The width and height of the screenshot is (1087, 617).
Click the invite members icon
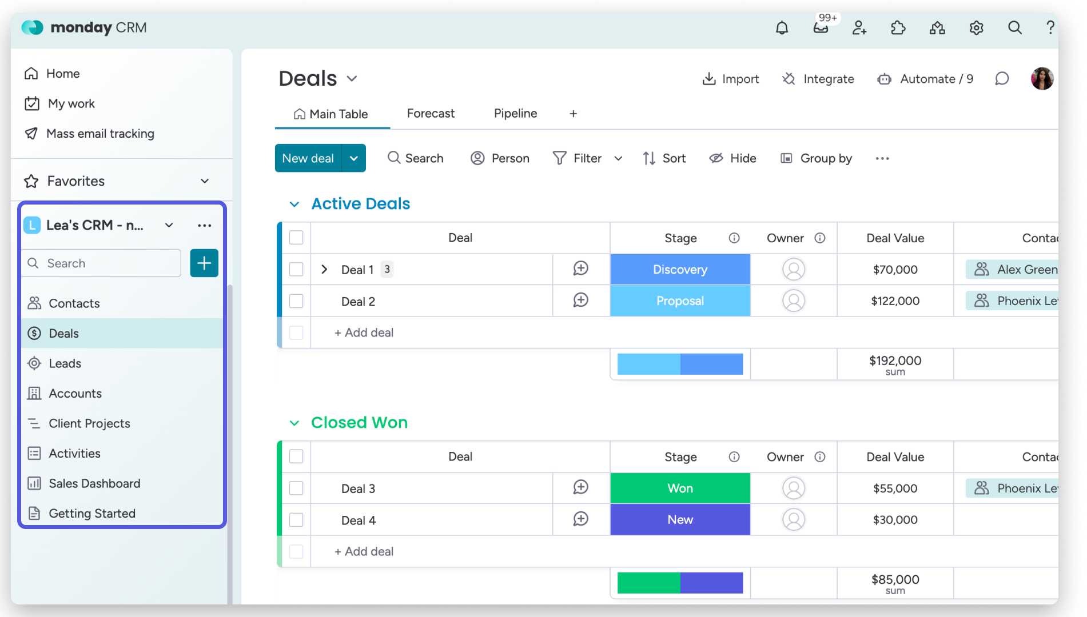[860, 27]
